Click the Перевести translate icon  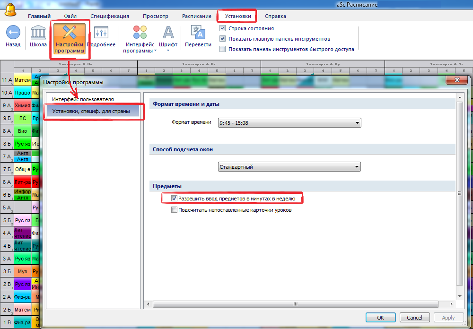coord(198,33)
